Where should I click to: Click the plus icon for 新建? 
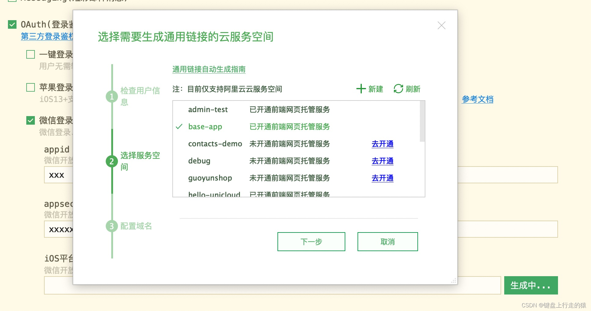[x=361, y=89]
